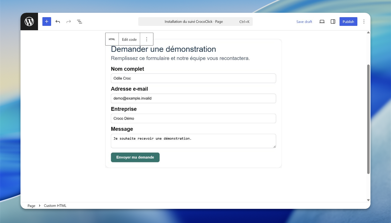Click the Nom complet input field
Screen dimensions: 391x223
point(193,78)
